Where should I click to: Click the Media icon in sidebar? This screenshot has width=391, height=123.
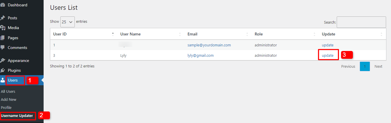[3, 28]
